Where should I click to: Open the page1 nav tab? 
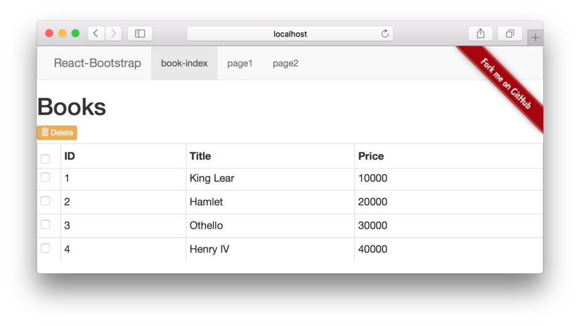240,63
